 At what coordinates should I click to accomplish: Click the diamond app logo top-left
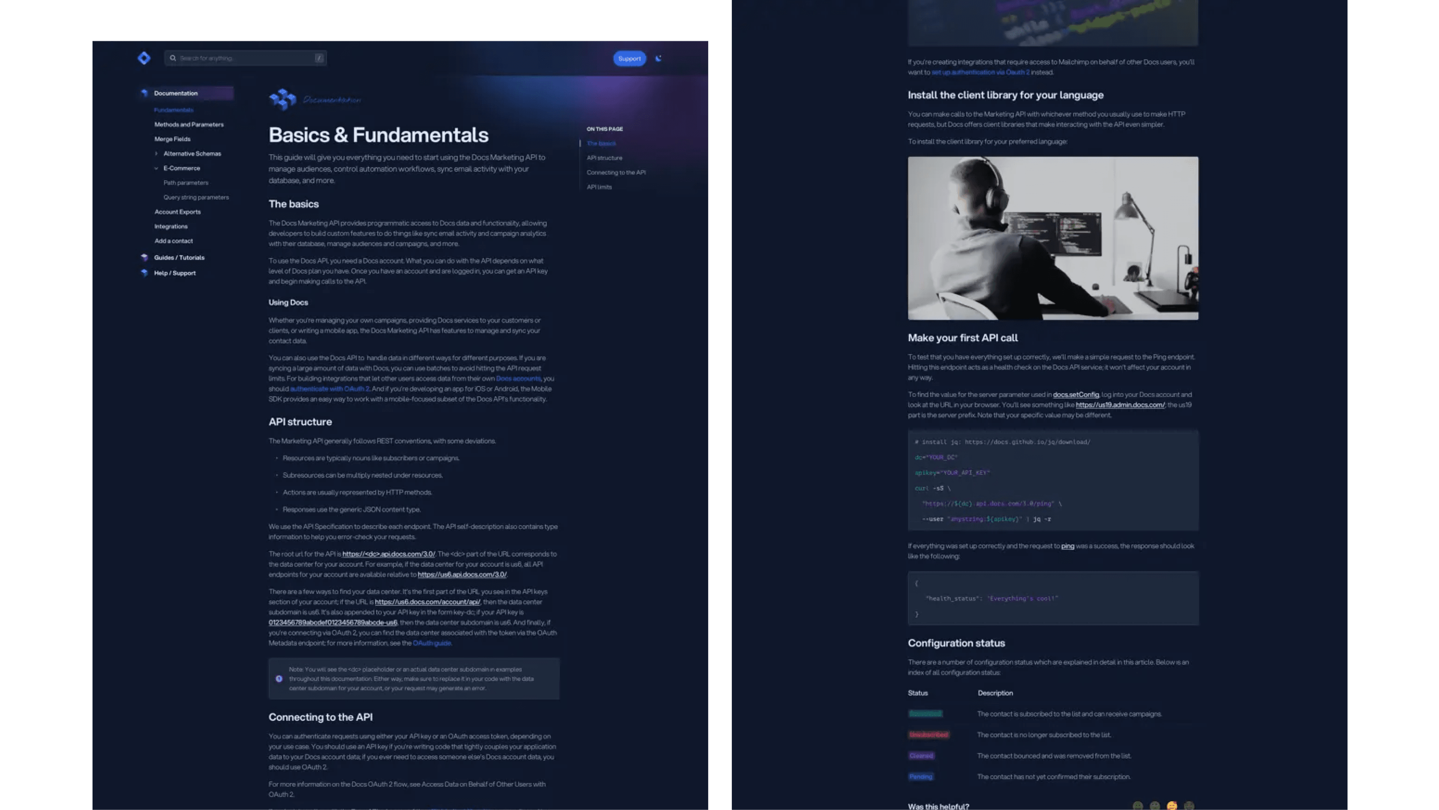click(x=144, y=58)
